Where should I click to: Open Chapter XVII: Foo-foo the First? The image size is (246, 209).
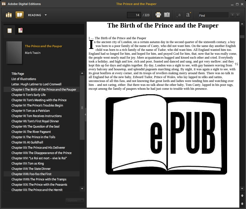[x=42, y=174]
